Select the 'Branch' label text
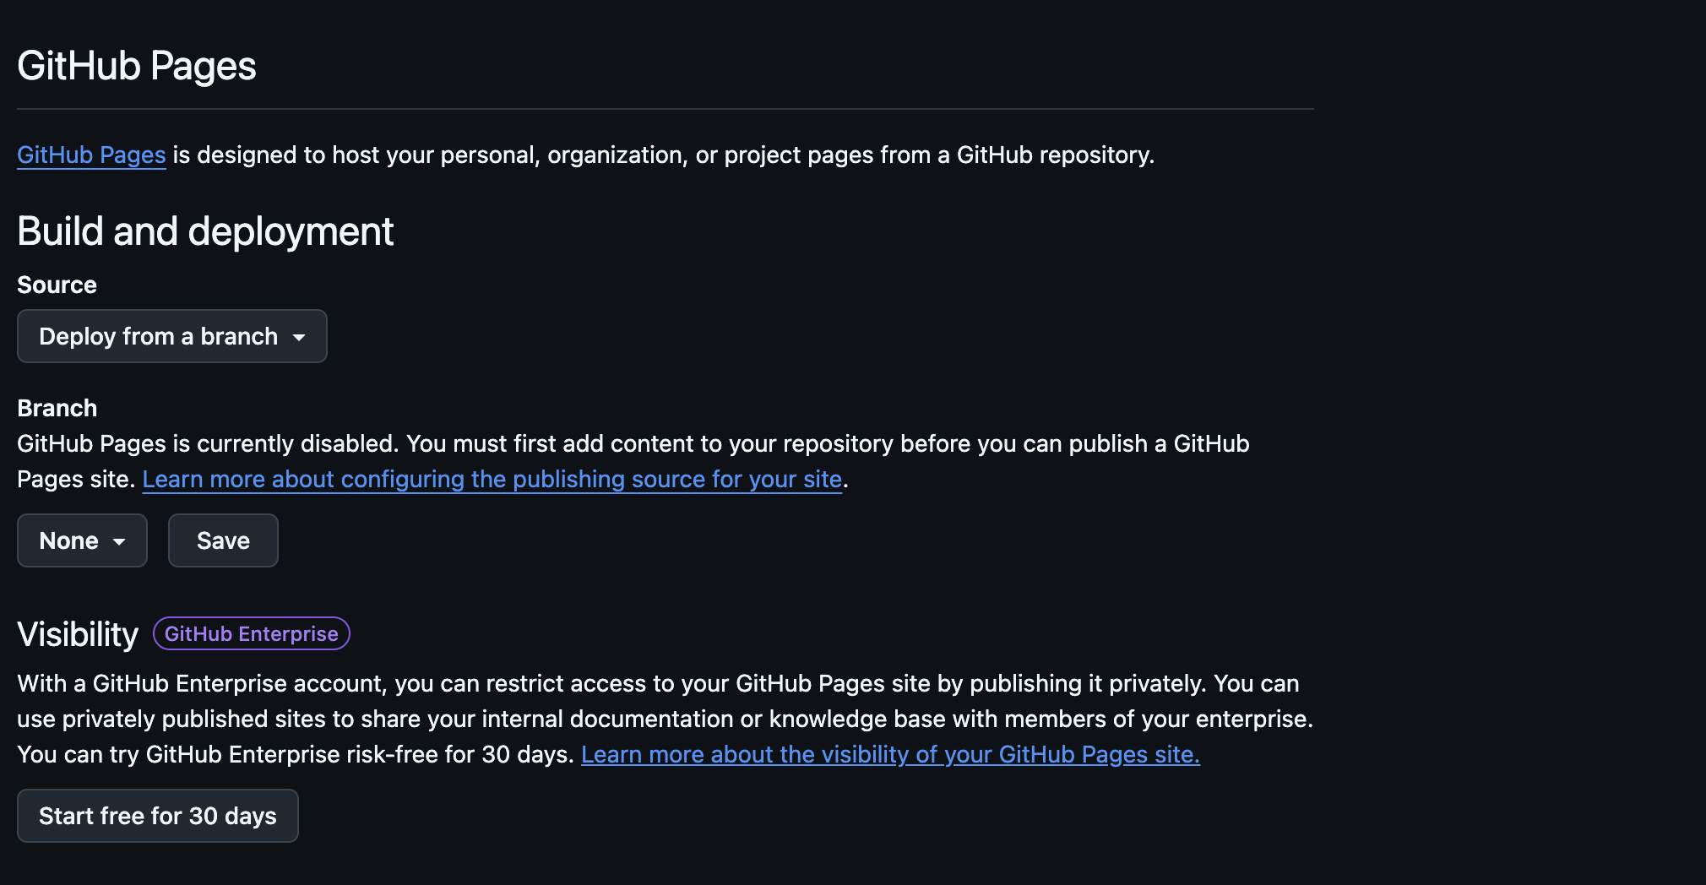The height and width of the screenshot is (885, 1706). pos(57,409)
